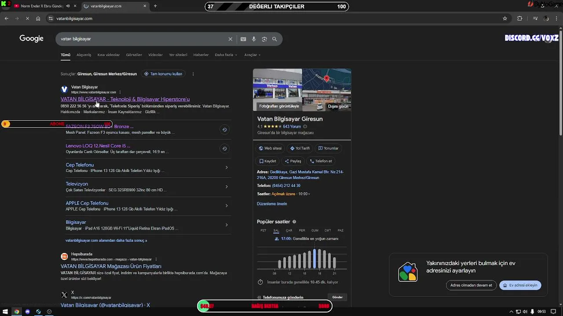563x316 pixels.
Task: Open info icon next to Popüler saatler
Action: (294, 222)
